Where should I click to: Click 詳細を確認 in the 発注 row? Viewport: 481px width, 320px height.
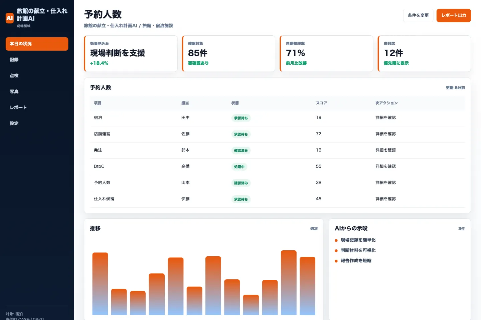(385, 150)
